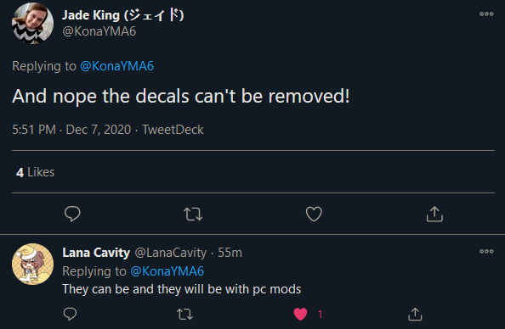View the 4 Likes list
505x329 pixels.
[36, 172]
